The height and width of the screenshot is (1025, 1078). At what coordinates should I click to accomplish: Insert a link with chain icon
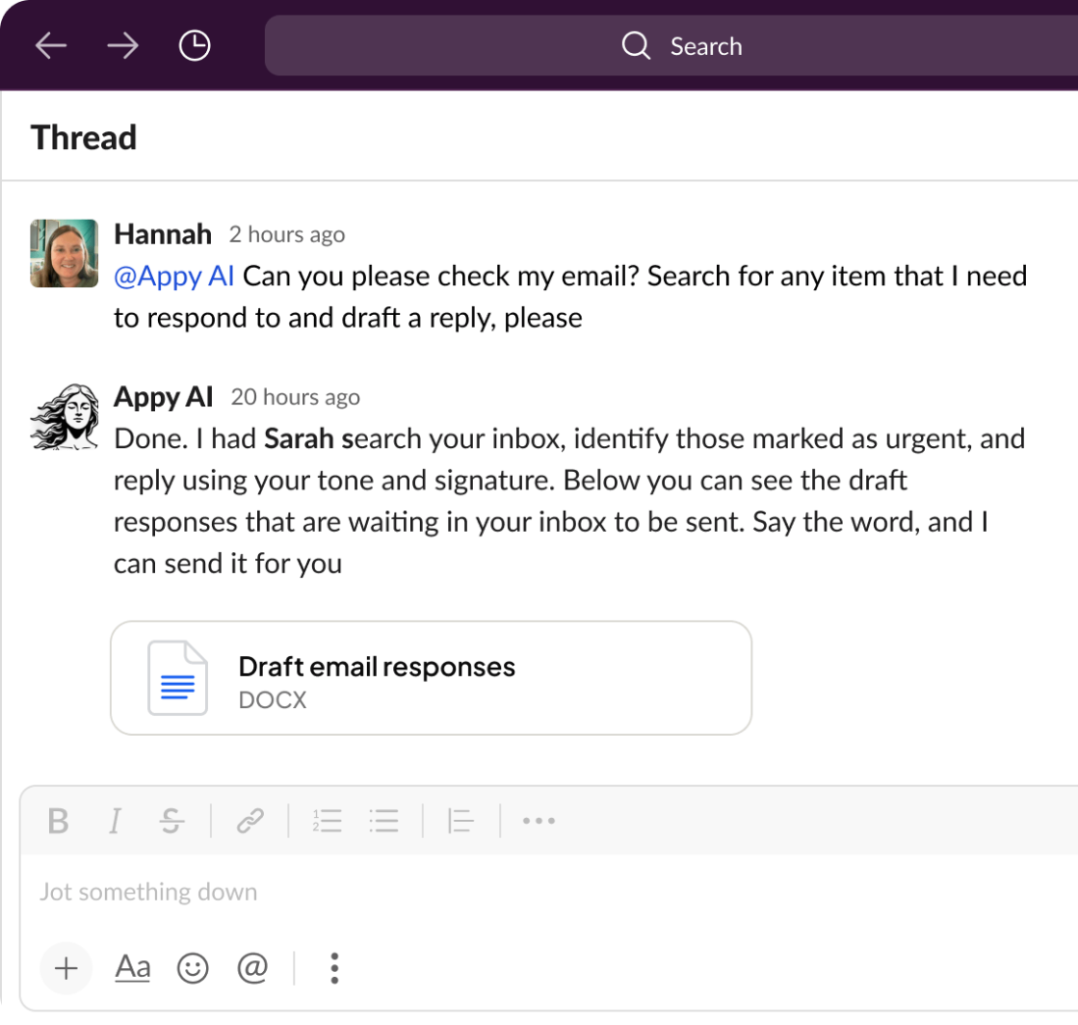(x=250, y=821)
